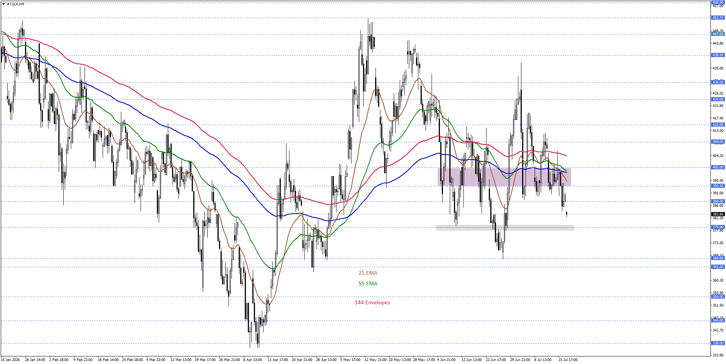Screen dimensions: 726x364
Task: Click the 5 May 17:00 time label
Action: click(x=350, y=360)
